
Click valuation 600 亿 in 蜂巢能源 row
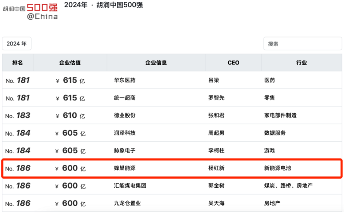pos(71,168)
